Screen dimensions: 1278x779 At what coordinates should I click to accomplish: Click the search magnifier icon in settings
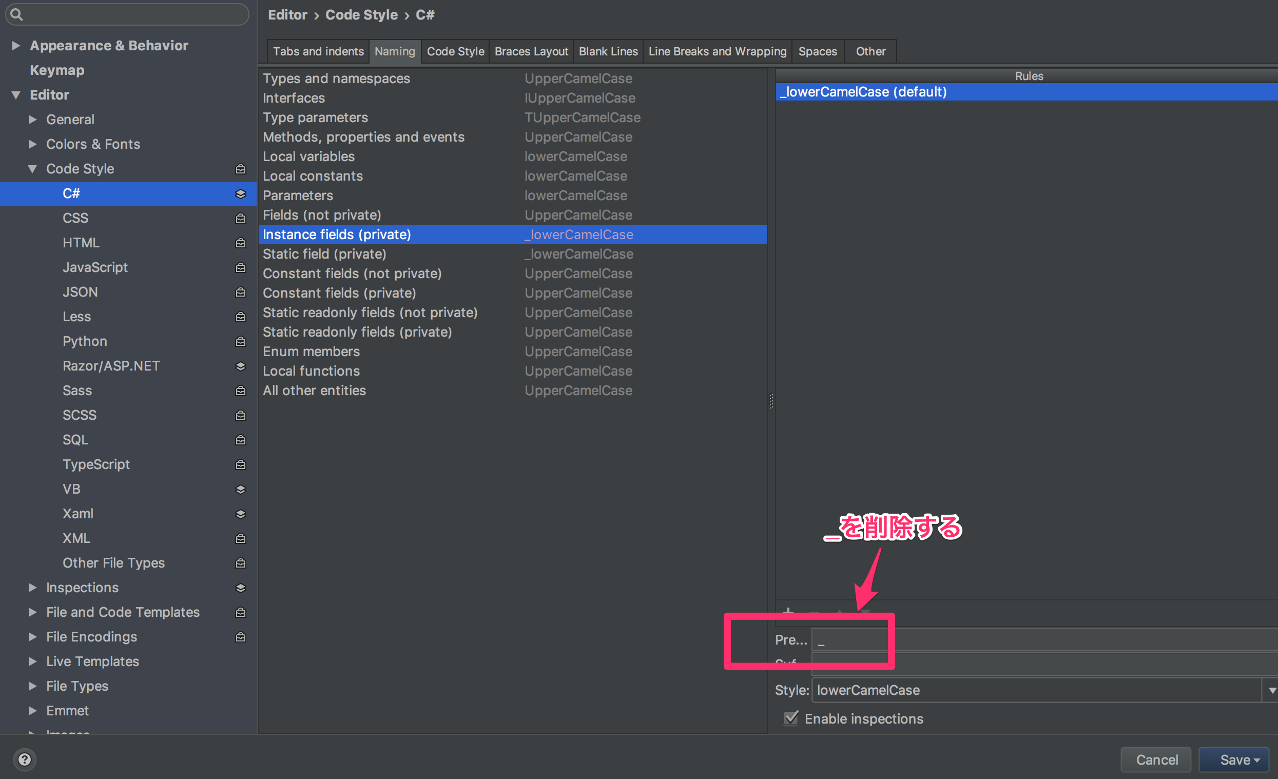point(16,14)
